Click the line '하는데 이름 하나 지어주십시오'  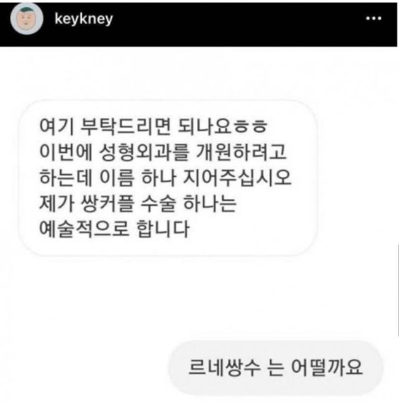tap(165, 178)
